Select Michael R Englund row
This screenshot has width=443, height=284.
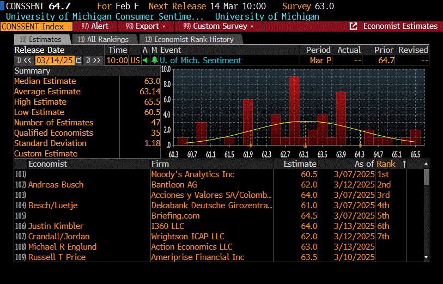pos(219,247)
